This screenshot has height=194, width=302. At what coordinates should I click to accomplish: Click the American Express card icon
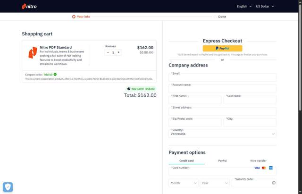point(271,168)
